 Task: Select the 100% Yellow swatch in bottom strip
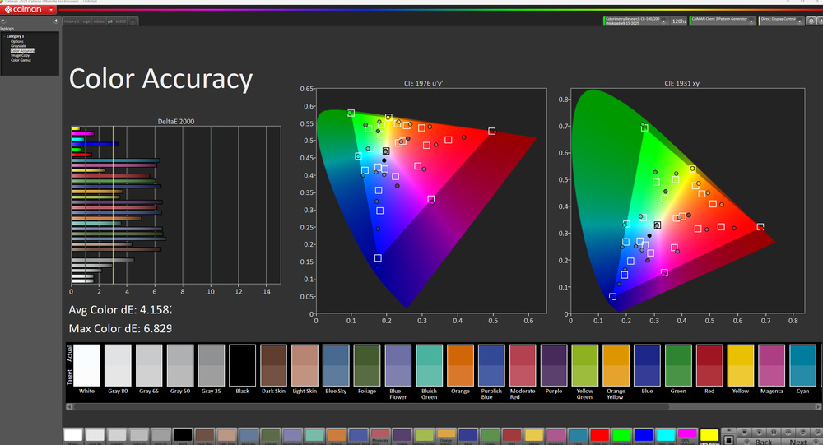click(x=709, y=436)
